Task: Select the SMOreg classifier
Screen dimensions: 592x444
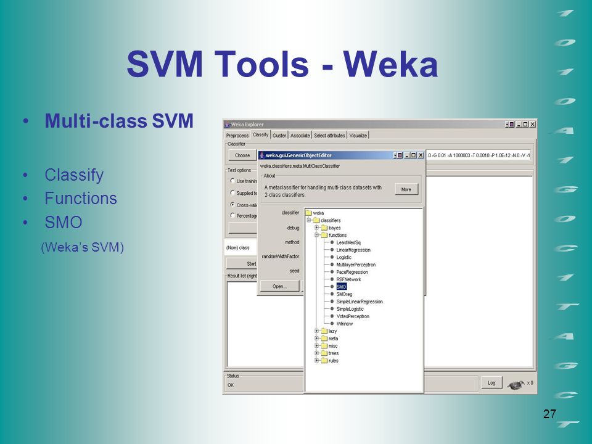Action: (x=344, y=294)
